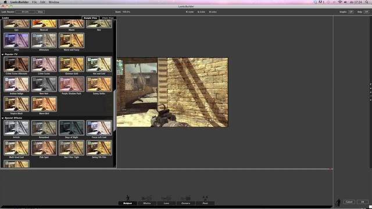Apply the Days of Night look

point(71,128)
